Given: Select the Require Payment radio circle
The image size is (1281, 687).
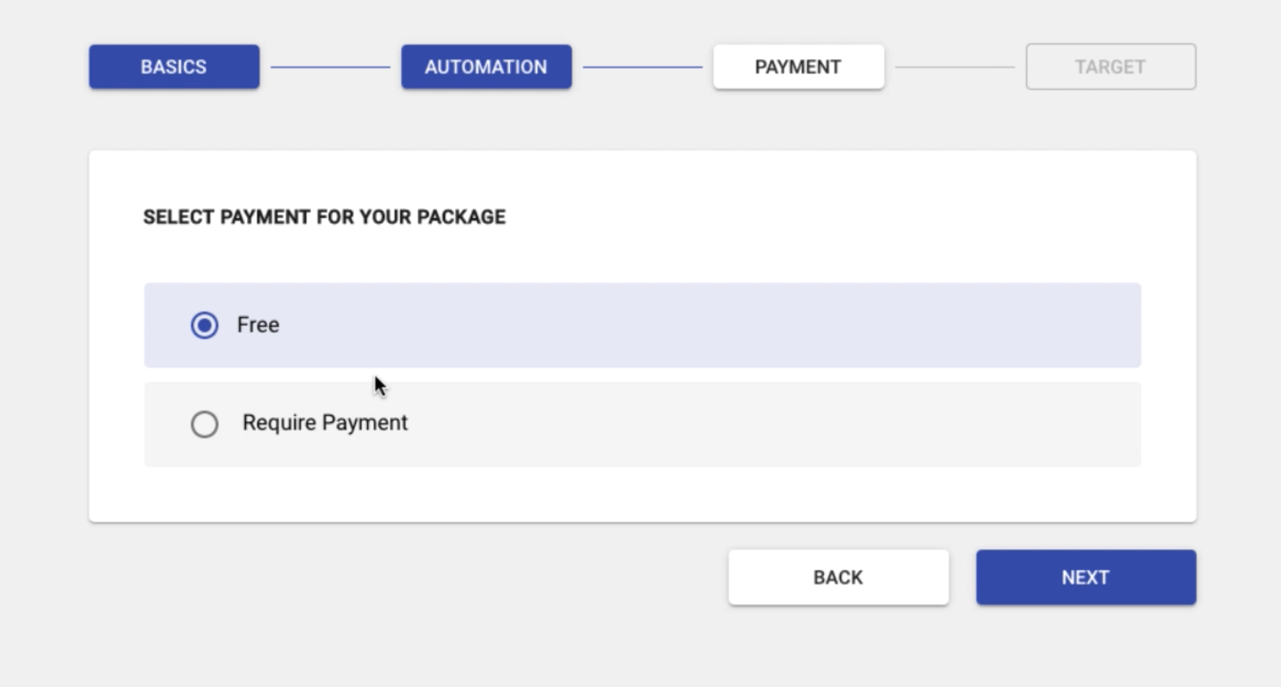Looking at the screenshot, I should tap(205, 424).
